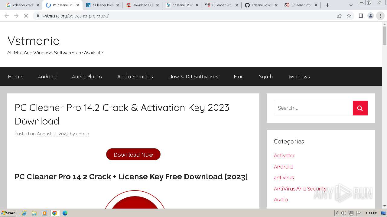Close the active PC Cleaner Pro tab
This screenshot has height=217, width=387.
tap(78, 5)
